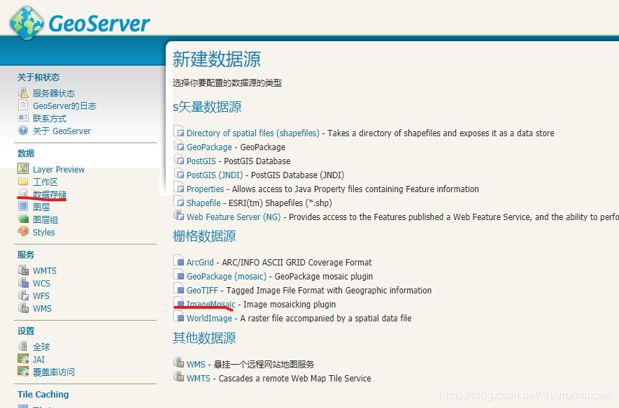Choose the GeoPackage vector data source

209,147
